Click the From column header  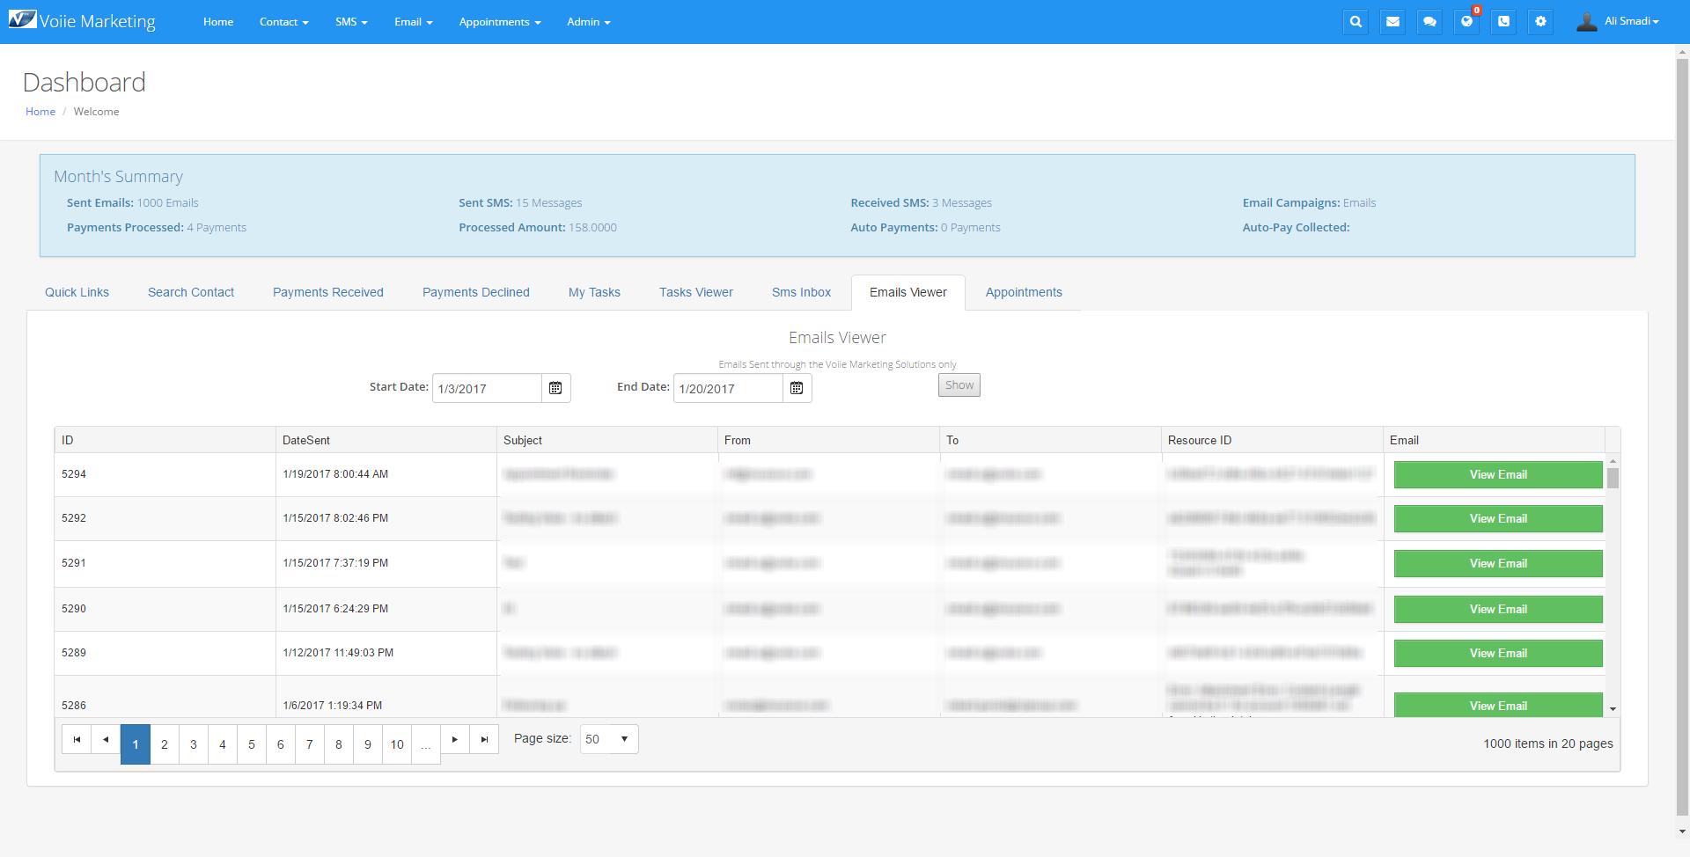pyautogui.click(x=828, y=440)
